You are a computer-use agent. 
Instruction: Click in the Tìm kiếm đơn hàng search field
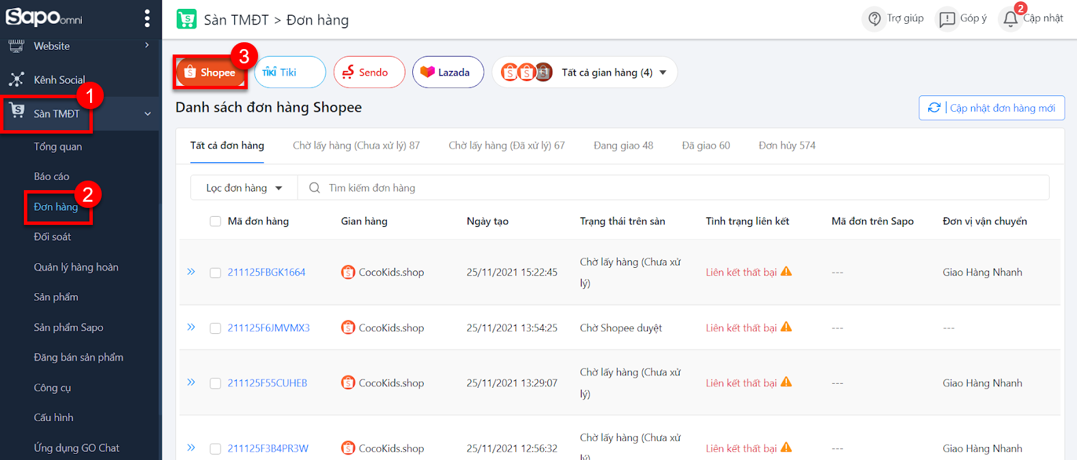click(673, 187)
